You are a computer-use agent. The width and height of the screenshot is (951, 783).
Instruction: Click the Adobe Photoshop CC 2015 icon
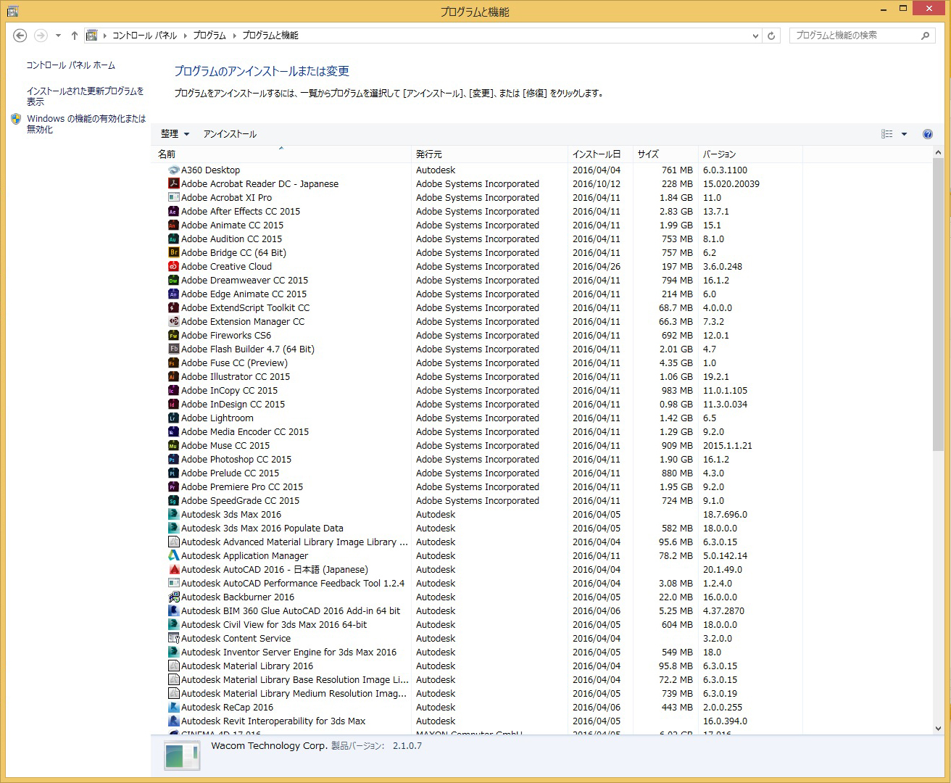[x=173, y=460]
